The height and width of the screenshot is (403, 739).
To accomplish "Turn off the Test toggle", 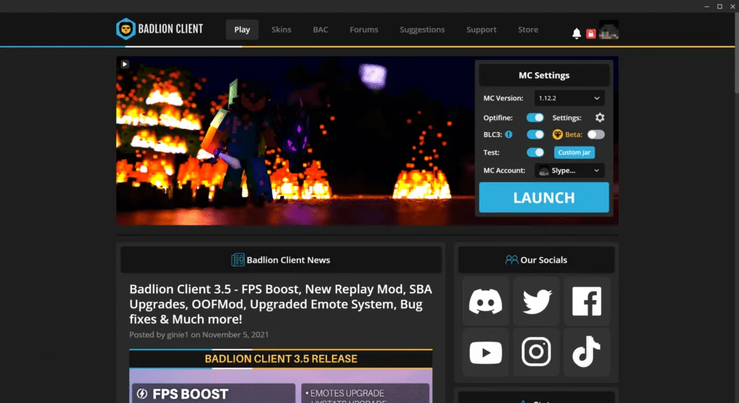I will (x=535, y=152).
